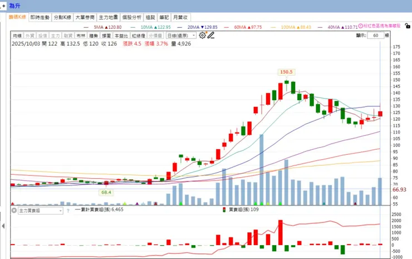412x259 pixels.
Task: Toggle the 投信 overlay button
Action: pos(42,36)
